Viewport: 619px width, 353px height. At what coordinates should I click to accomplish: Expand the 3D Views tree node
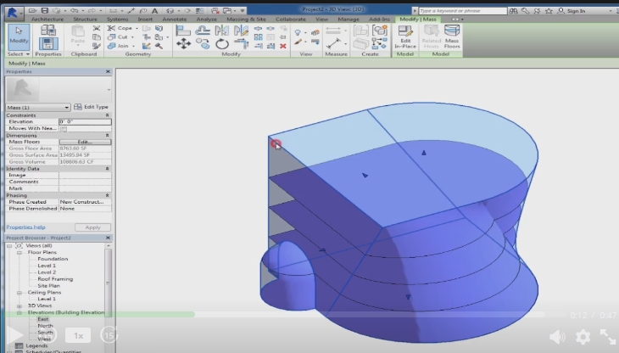point(20,305)
